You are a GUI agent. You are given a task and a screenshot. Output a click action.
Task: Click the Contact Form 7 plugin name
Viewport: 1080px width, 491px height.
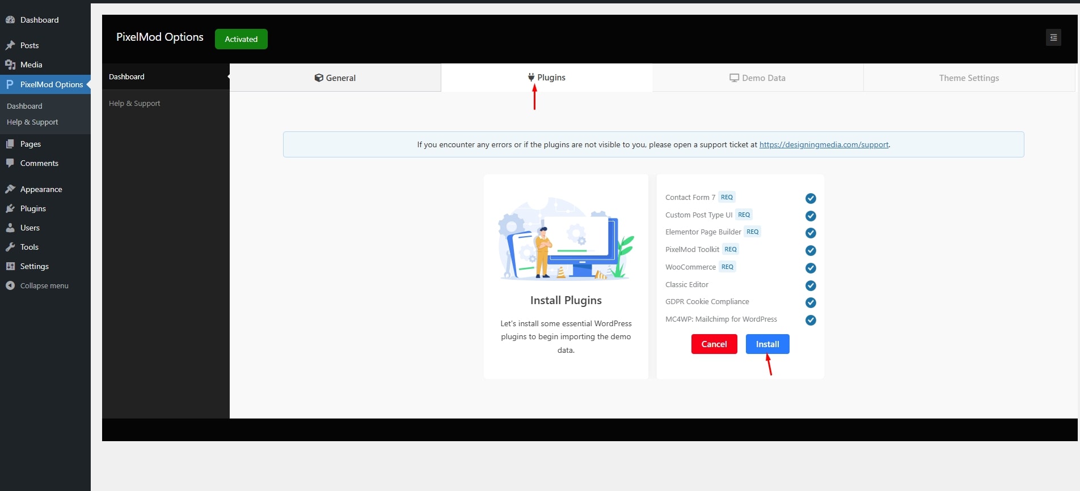690,197
